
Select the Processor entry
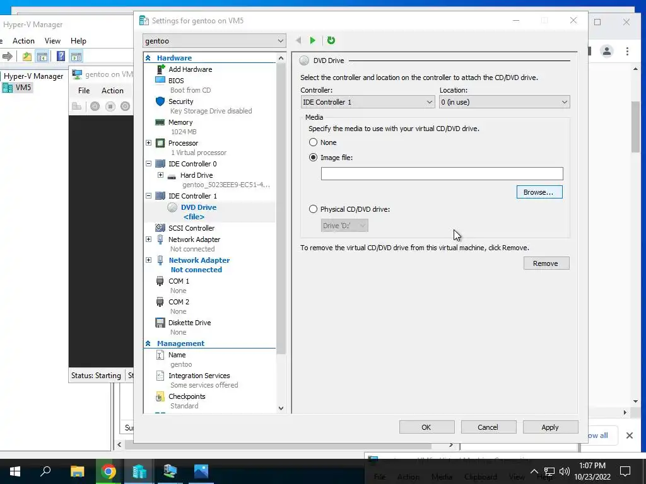pos(183,143)
